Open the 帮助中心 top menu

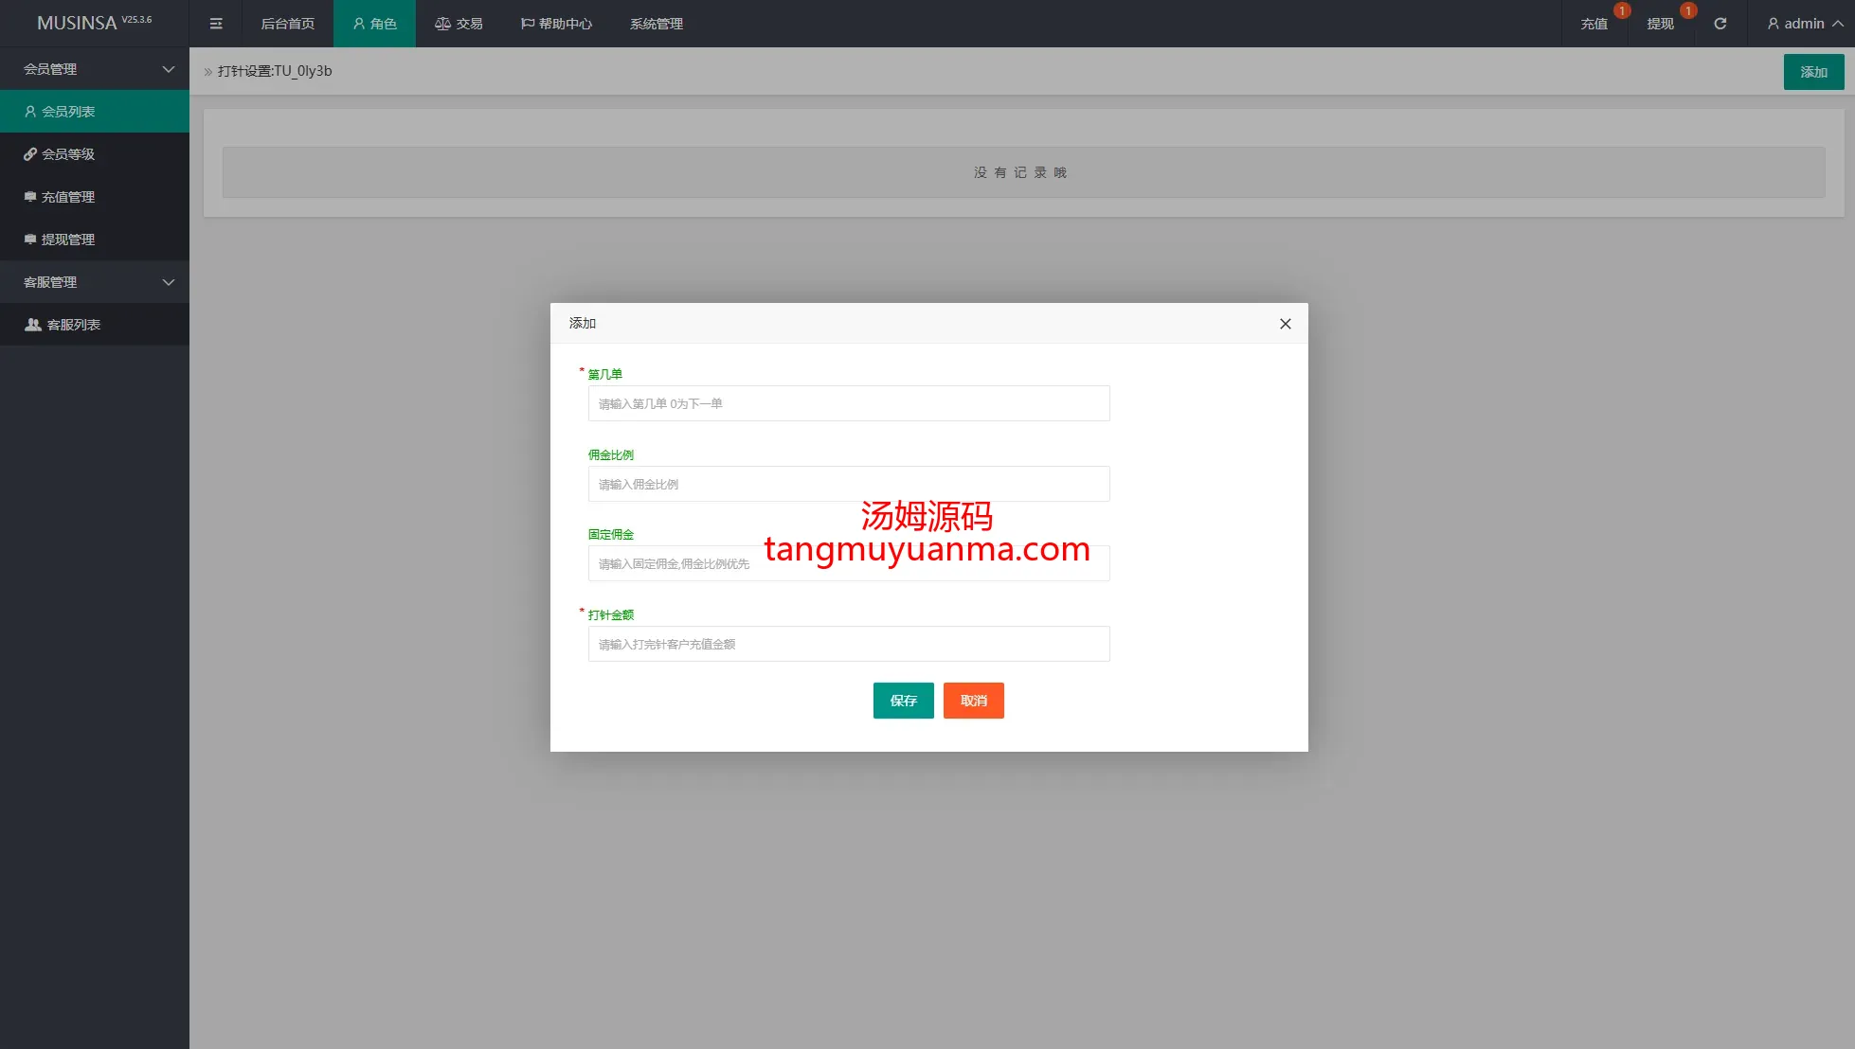click(556, 24)
